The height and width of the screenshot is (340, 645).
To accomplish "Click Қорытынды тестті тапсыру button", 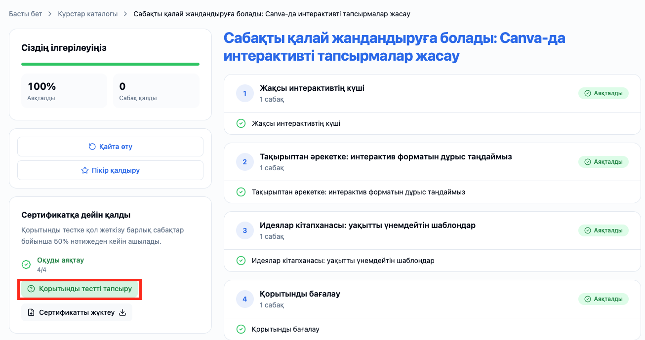I will 80,289.
